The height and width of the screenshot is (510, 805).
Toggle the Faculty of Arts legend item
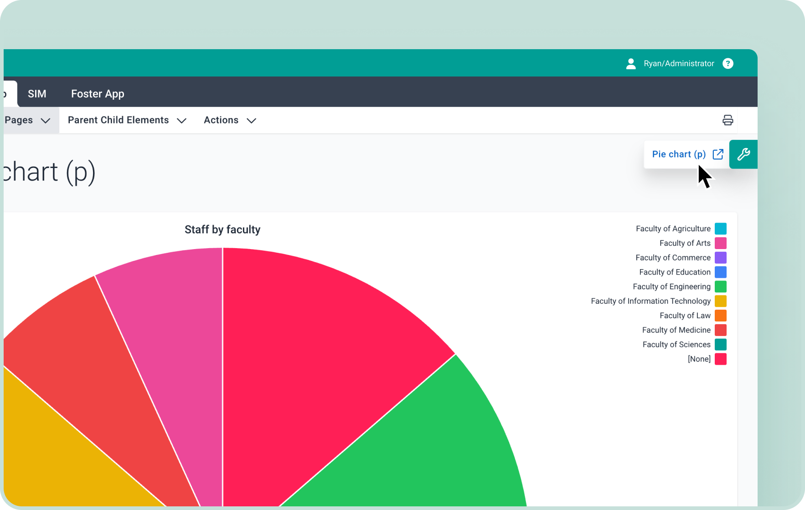685,243
